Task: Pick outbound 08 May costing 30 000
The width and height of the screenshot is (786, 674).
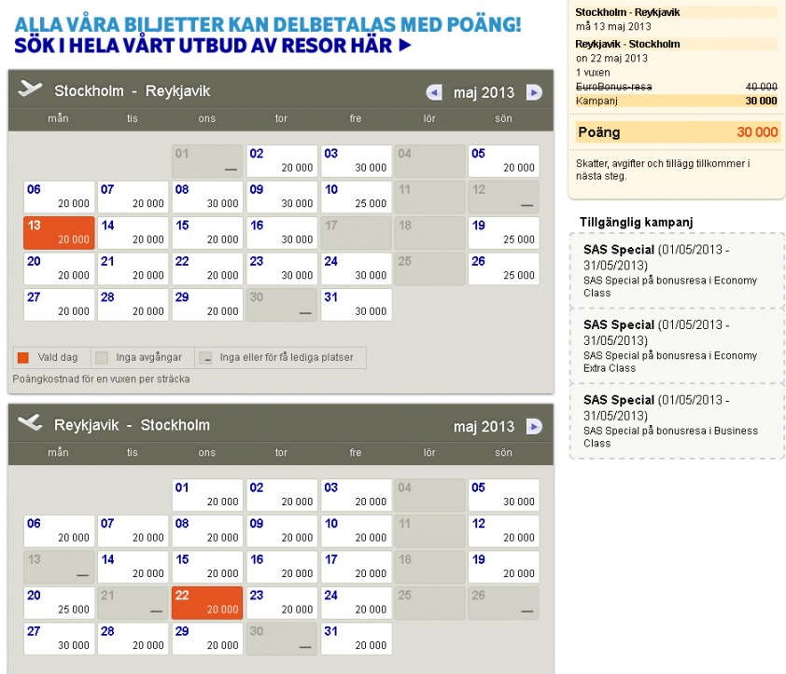Action: coord(207,197)
